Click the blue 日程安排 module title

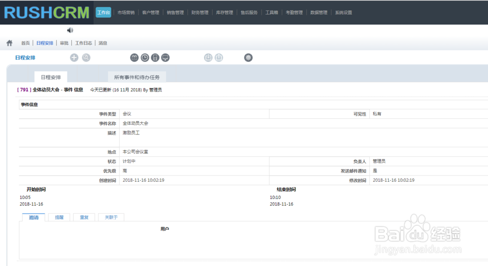coord(25,57)
